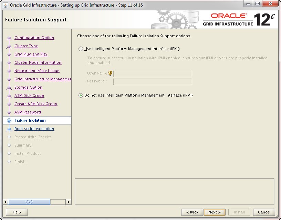Open Cluster Node Information step

(x=38, y=62)
